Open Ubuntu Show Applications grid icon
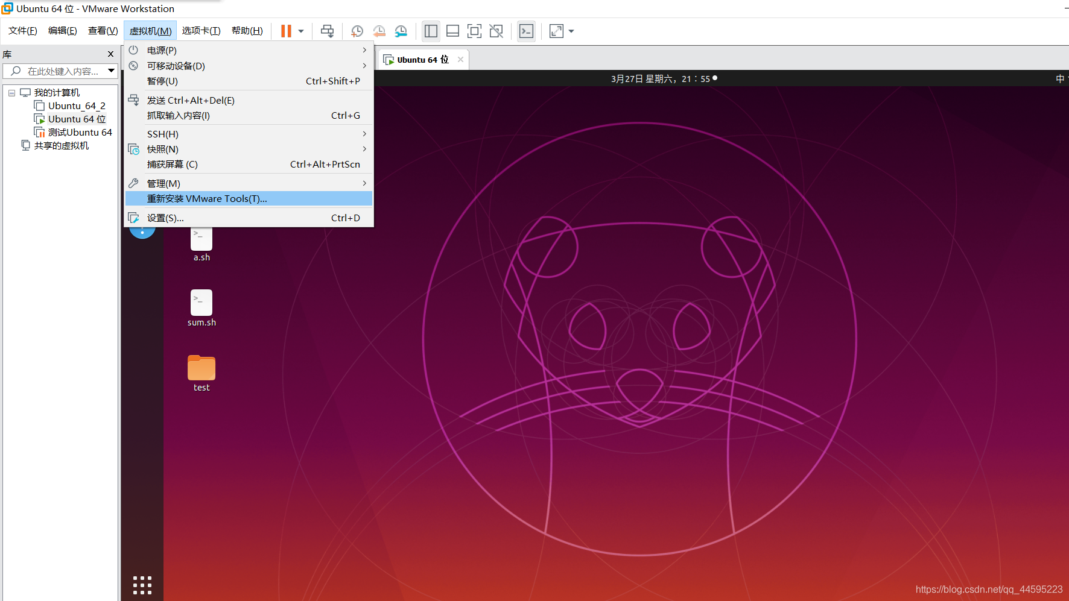Image resolution: width=1069 pixels, height=601 pixels. pos(142,585)
